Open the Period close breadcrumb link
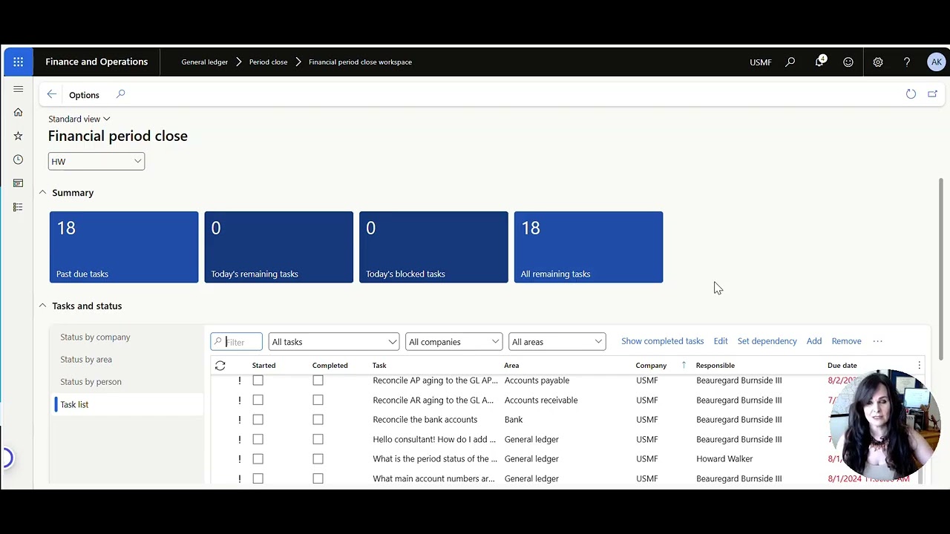Viewport: 950px width, 534px height. (x=268, y=62)
